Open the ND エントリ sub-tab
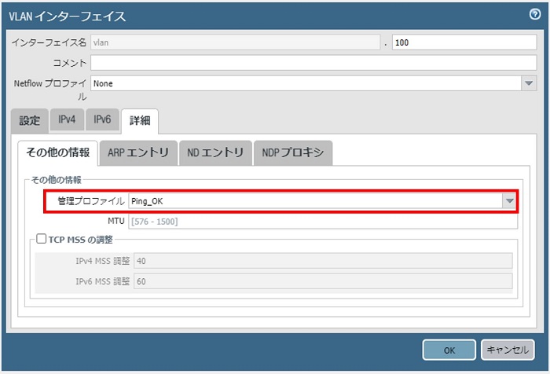This screenshot has height=374, width=550. tap(215, 153)
